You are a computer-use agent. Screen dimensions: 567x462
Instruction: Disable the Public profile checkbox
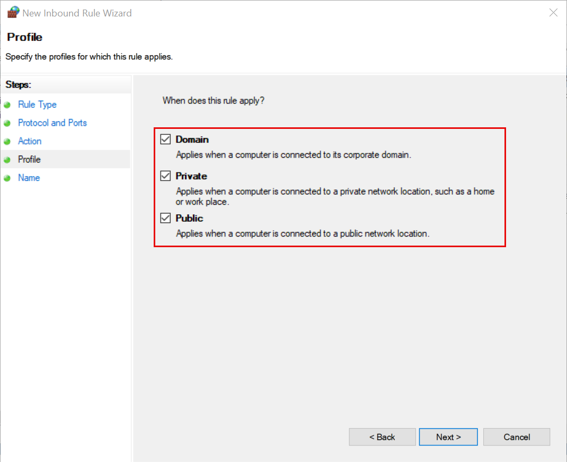166,218
